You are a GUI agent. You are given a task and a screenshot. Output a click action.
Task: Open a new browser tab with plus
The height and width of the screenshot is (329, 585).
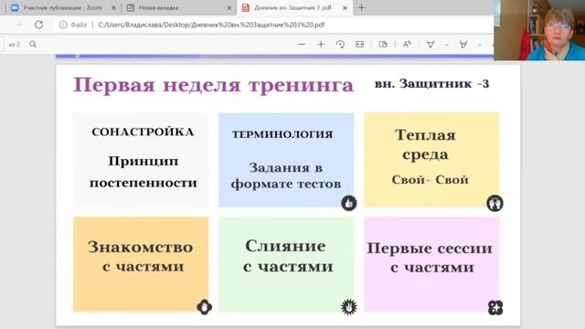click(362, 8)
